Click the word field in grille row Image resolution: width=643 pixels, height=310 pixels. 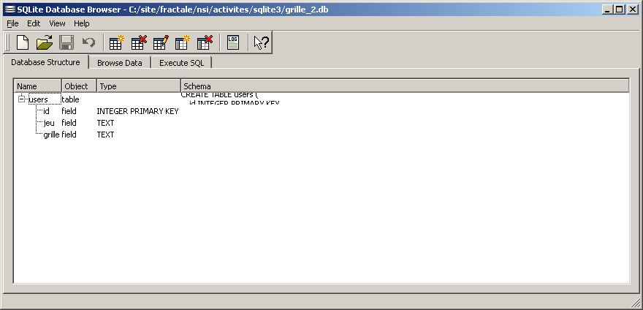[69, 135]
